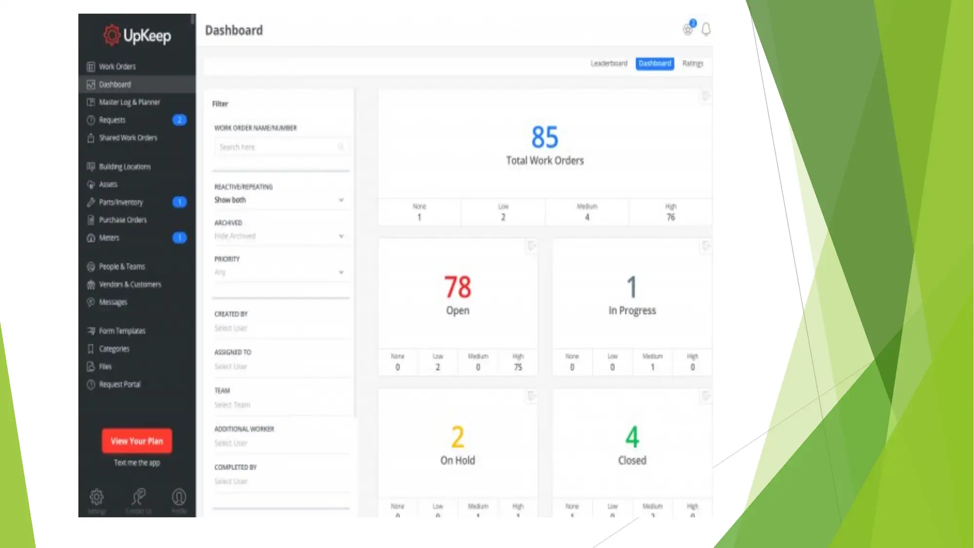
Task: Click the None 1 cell under Total Work Orders
Action: pyautogui.click(x=419, y=212)
